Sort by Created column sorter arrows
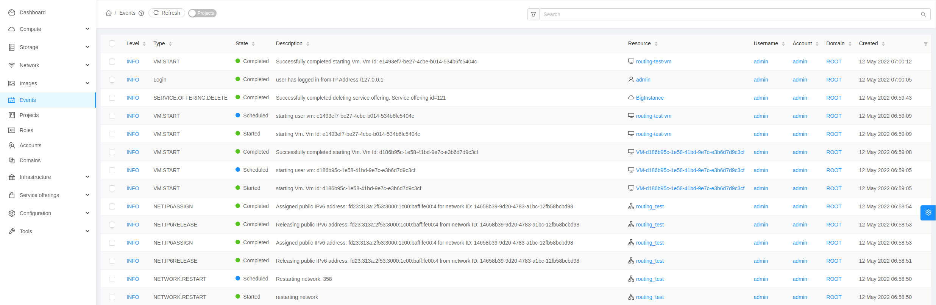Screen dimensions: 936x305 pos(883,44)
